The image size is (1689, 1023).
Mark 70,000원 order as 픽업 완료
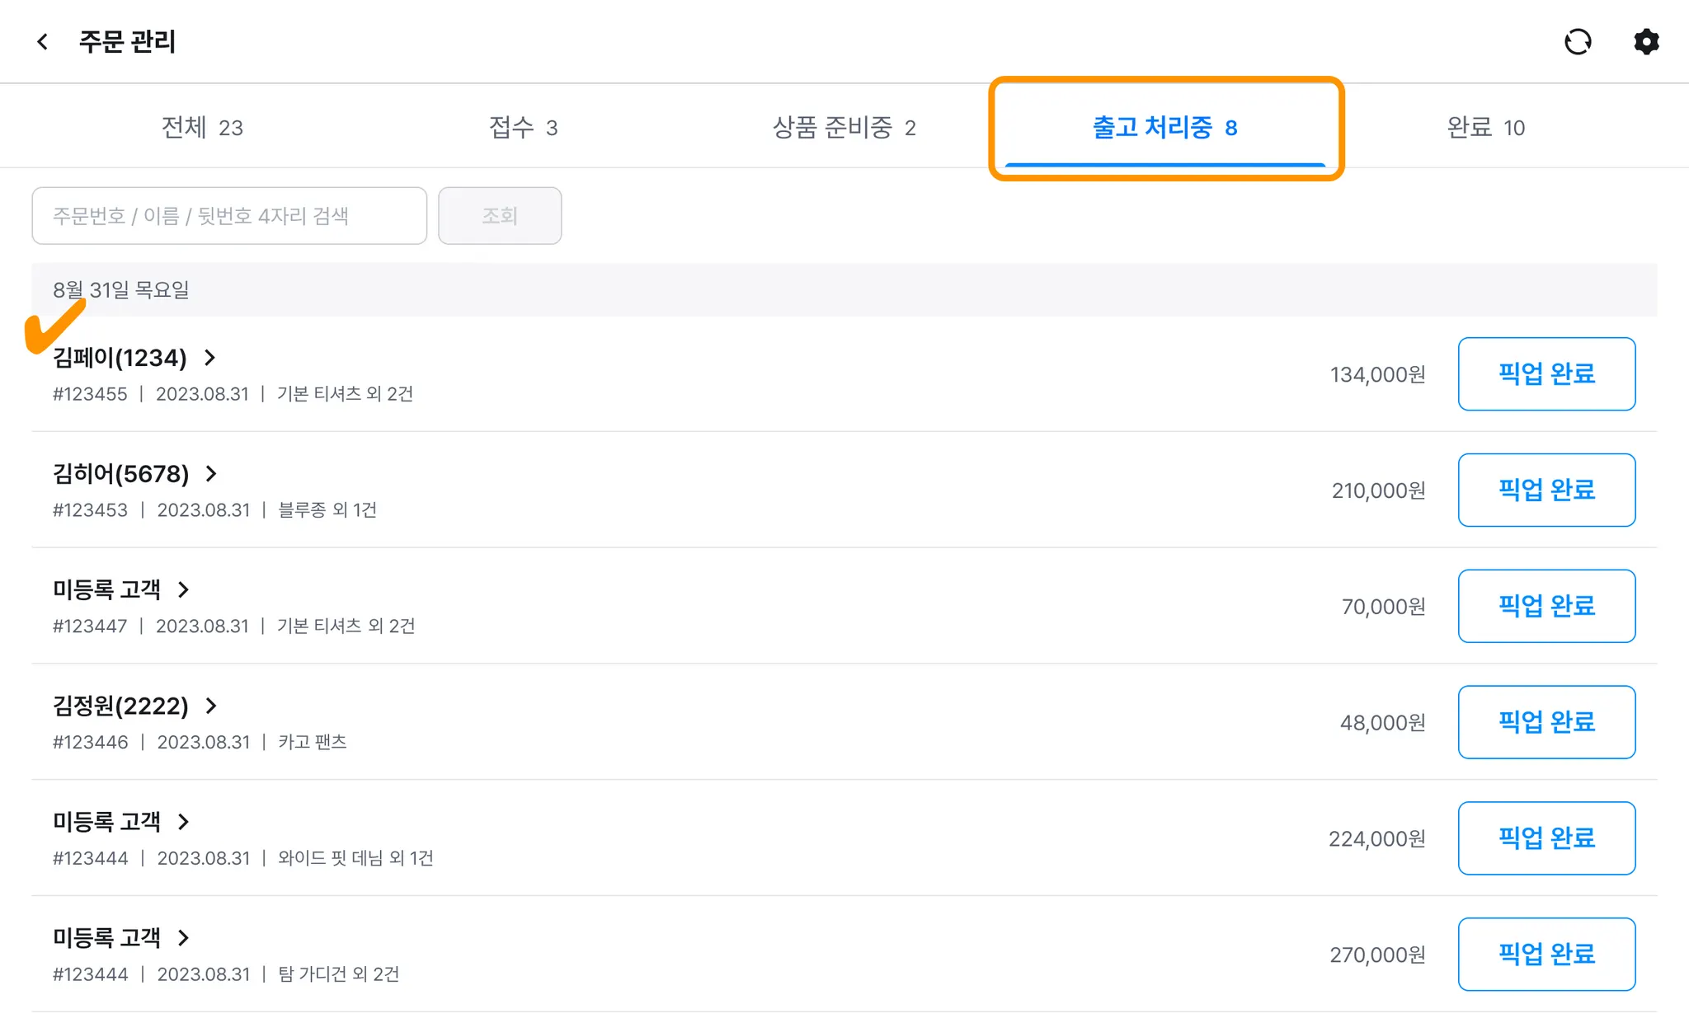1546,606
